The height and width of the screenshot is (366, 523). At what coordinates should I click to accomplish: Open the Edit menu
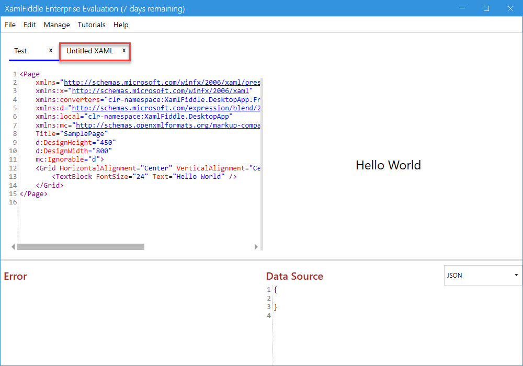coord(29,25)
